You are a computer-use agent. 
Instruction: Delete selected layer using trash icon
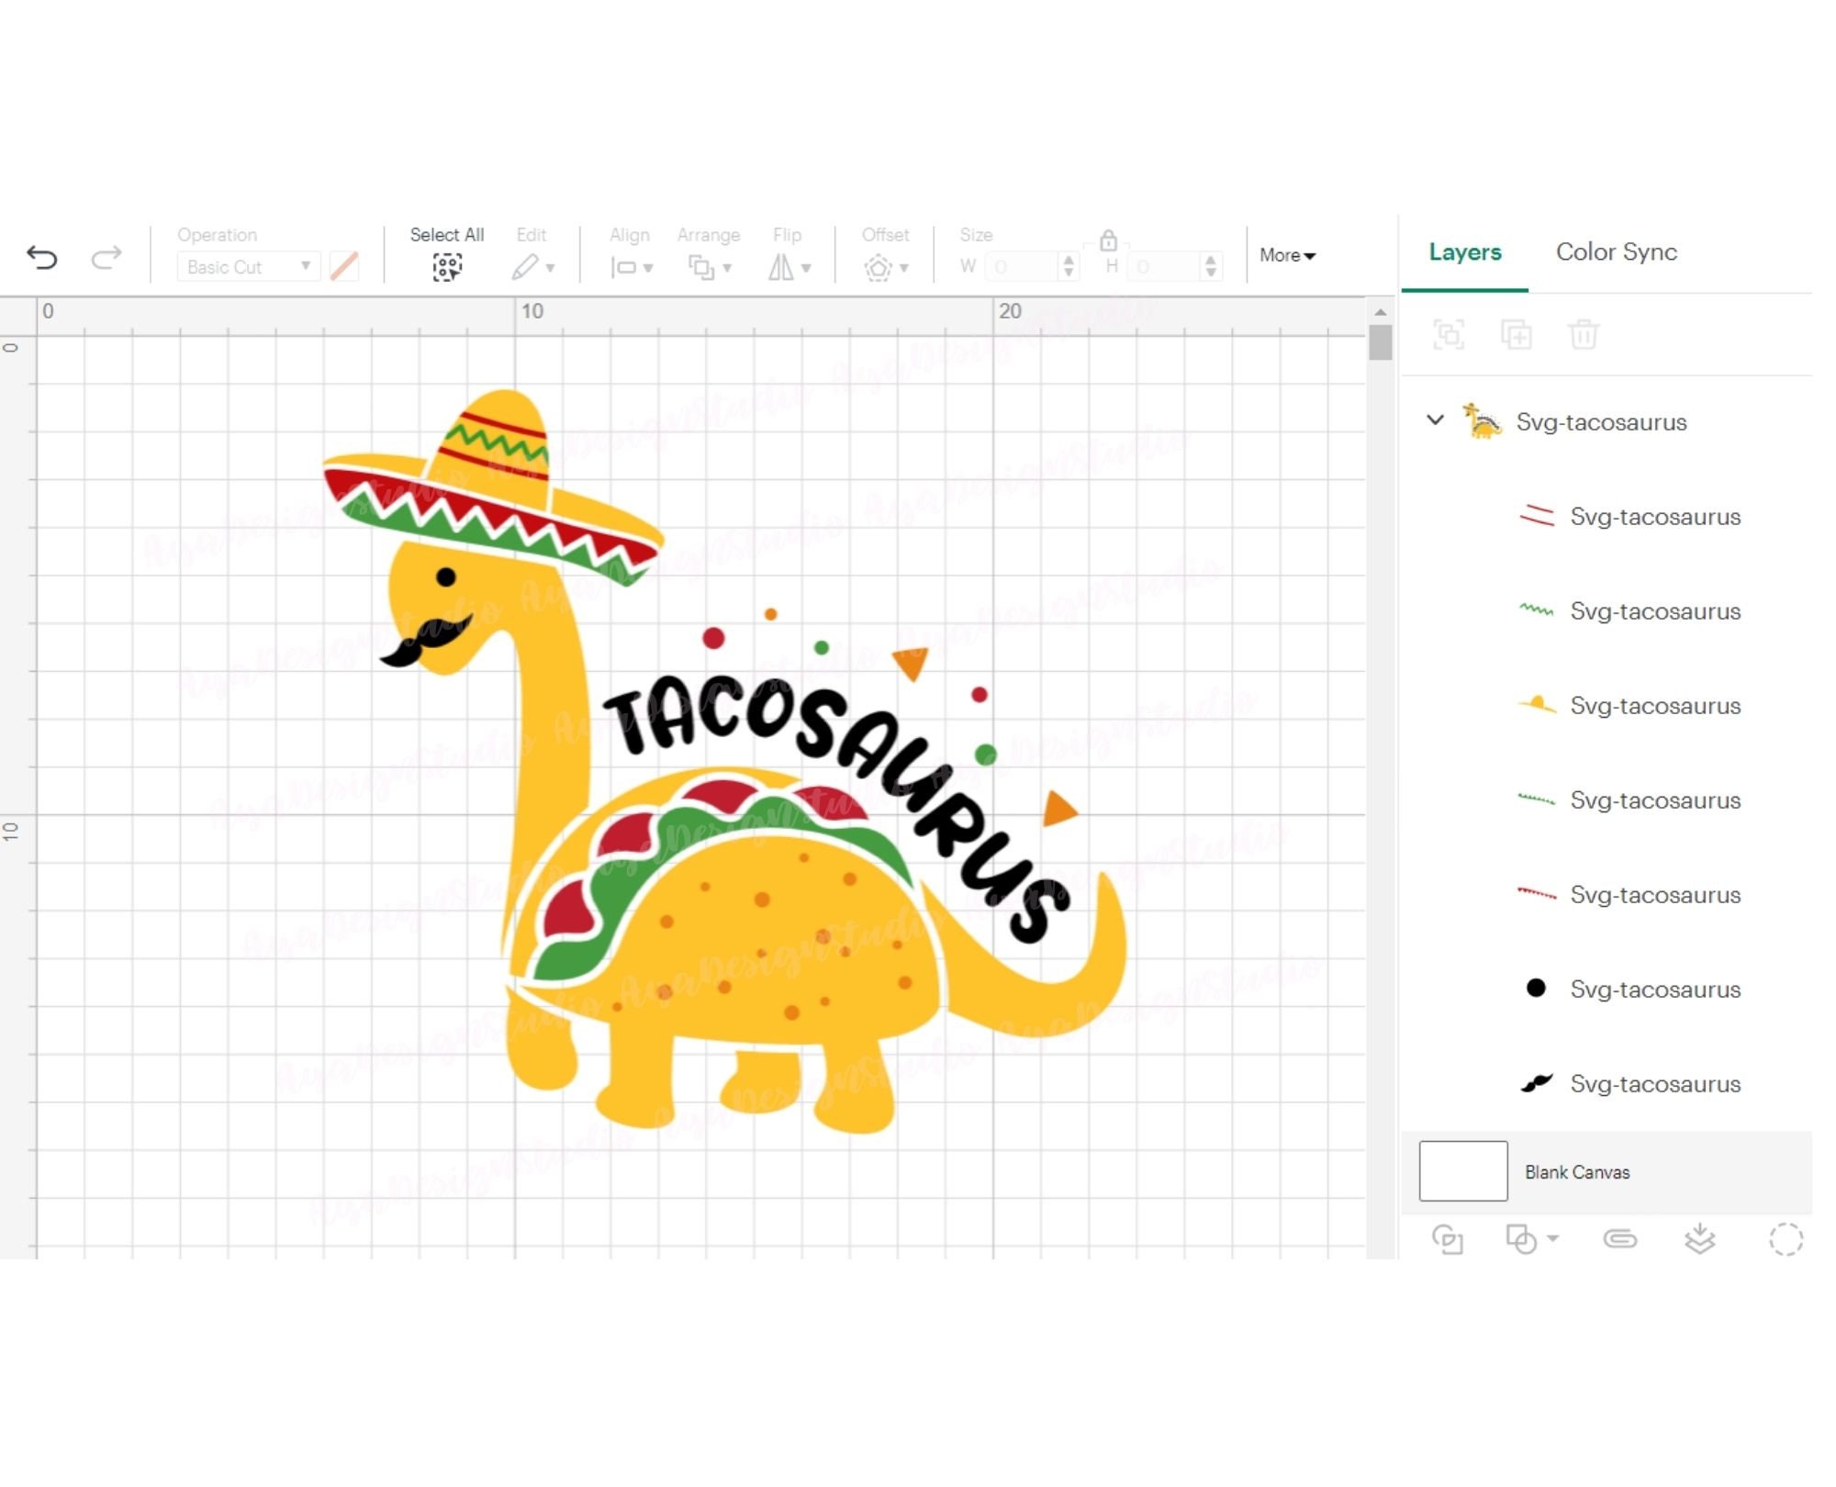click(1584, 334)
